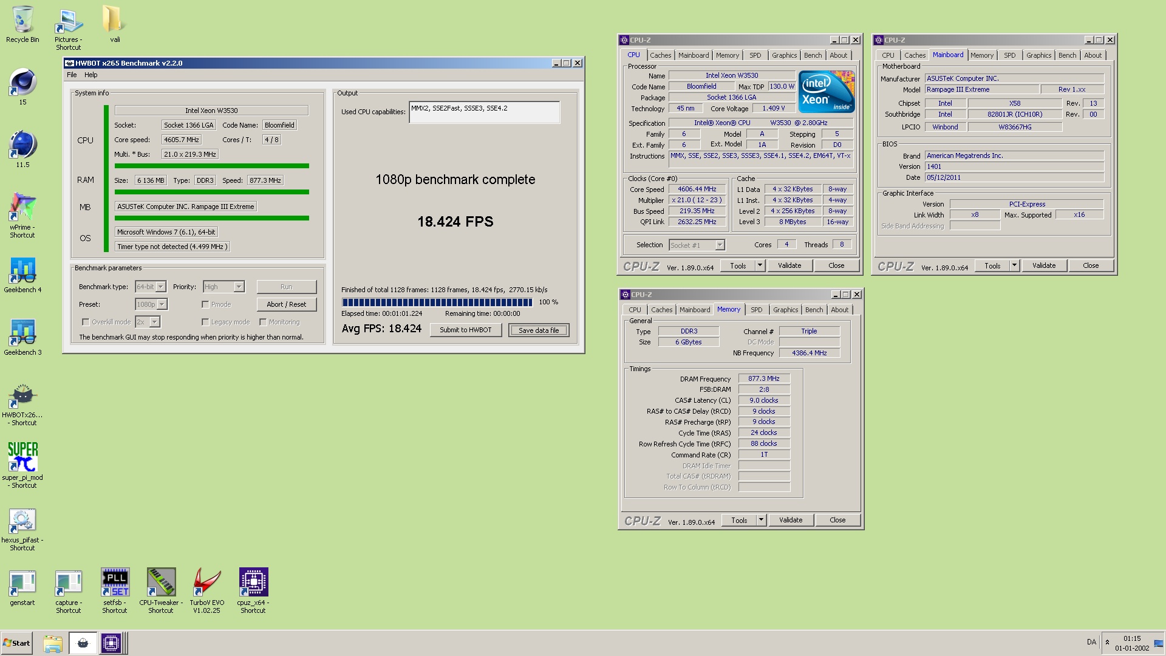
Task: Open File menu in HWBOT x265
Action: click(x=72, y=75)
